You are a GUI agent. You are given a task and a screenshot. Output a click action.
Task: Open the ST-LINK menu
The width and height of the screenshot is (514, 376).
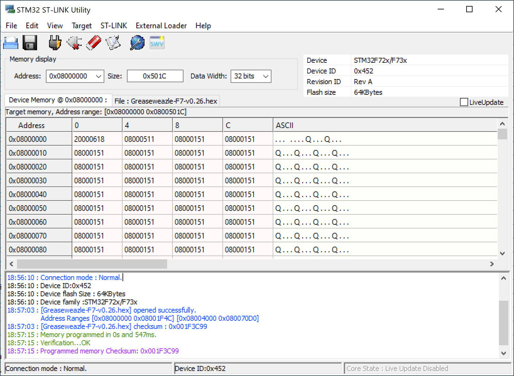coord(113,25)
